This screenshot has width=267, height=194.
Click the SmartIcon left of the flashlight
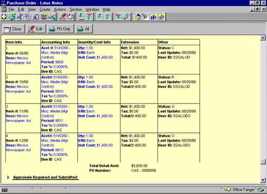[137, 17]
